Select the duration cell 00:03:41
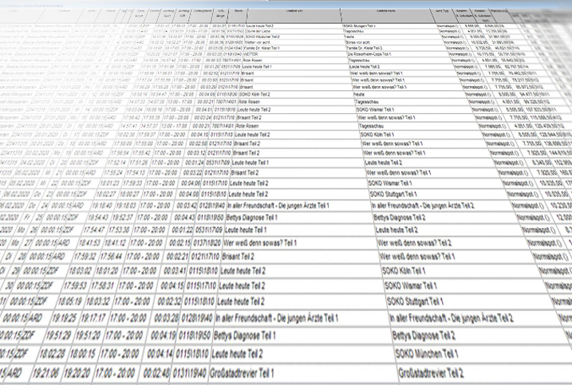 pyautogui.click(x=175, y=271)
